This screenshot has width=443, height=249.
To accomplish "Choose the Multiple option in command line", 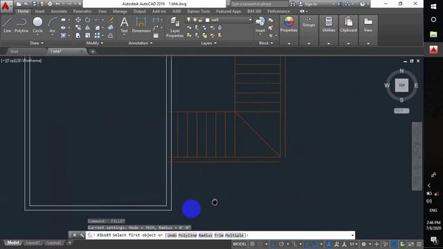I will point(235,235).
